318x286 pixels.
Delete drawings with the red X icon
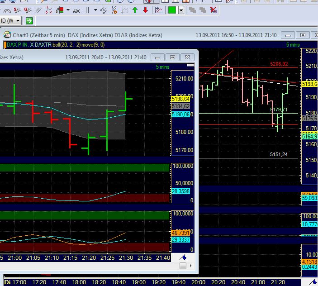point(213,10)
